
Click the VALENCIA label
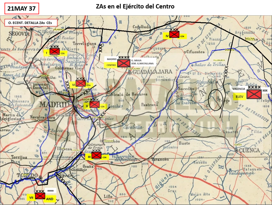point(239,89)
